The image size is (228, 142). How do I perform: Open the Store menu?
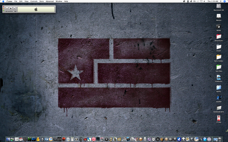[x=42, y=1]
